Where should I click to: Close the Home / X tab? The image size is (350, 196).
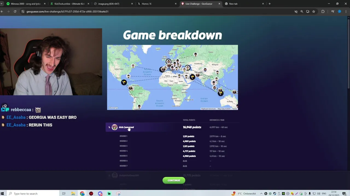click(176, 4)
